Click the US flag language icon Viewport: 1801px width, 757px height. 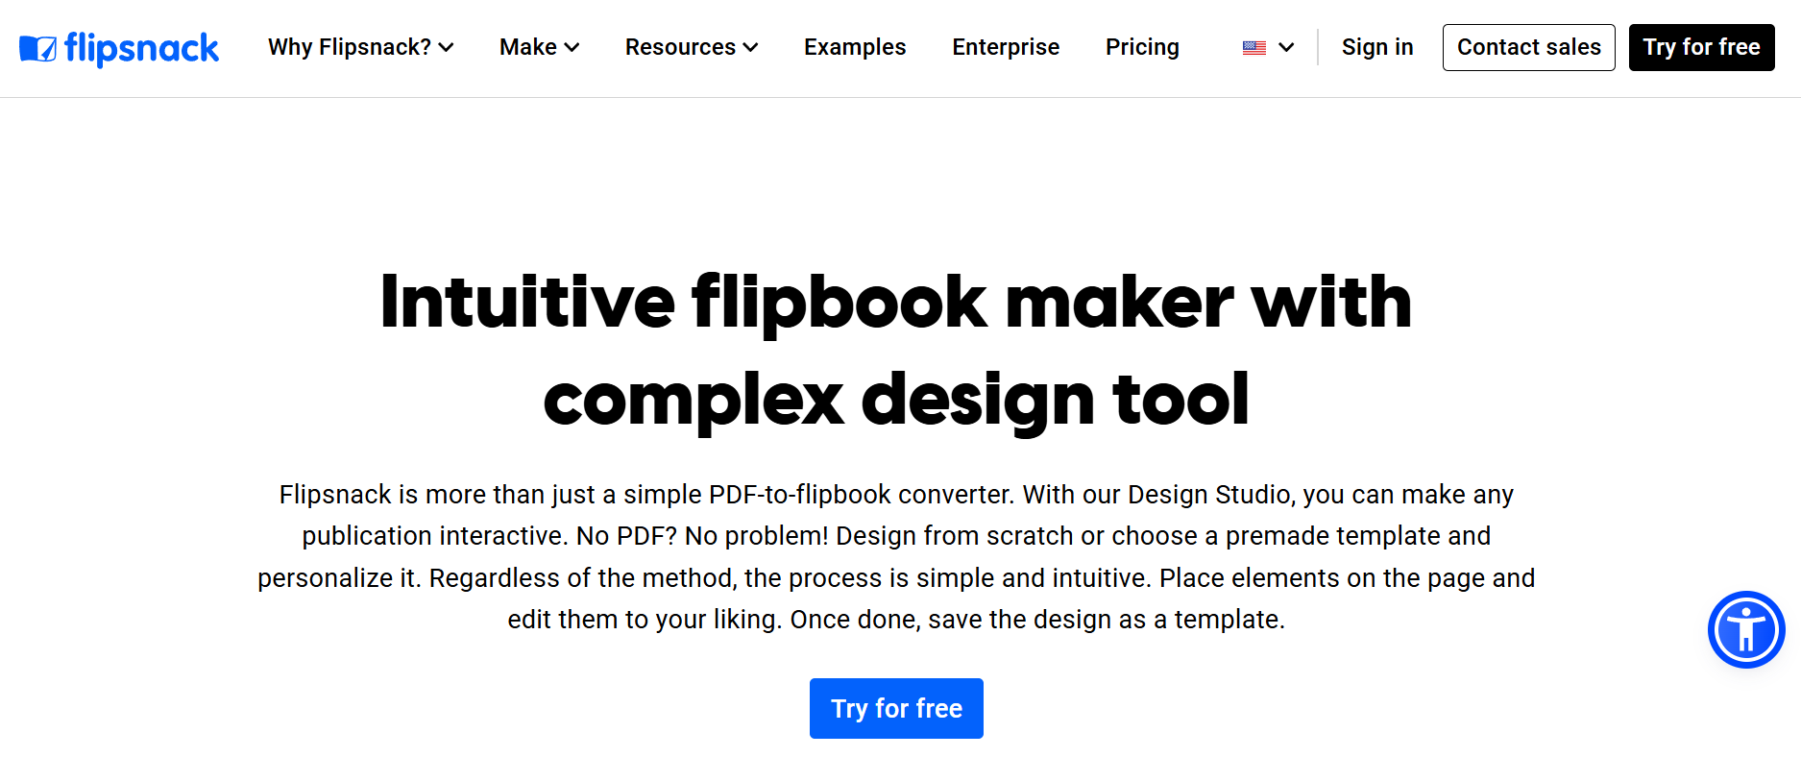(1253, 48)
